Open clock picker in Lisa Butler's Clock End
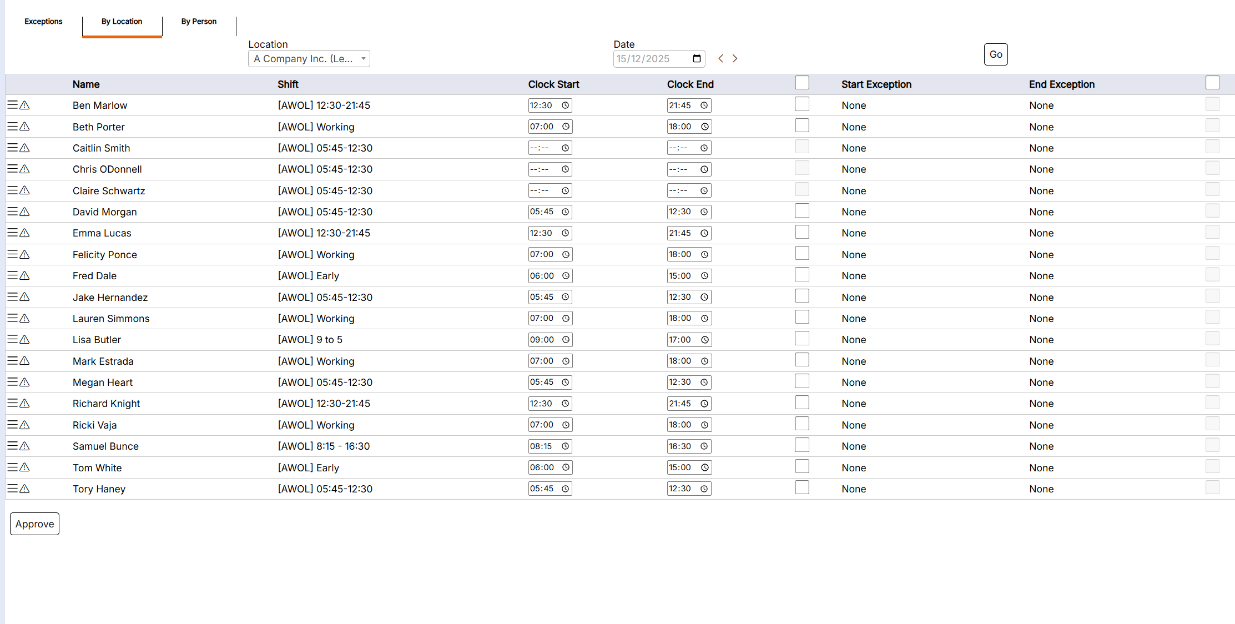 point(704,340)
